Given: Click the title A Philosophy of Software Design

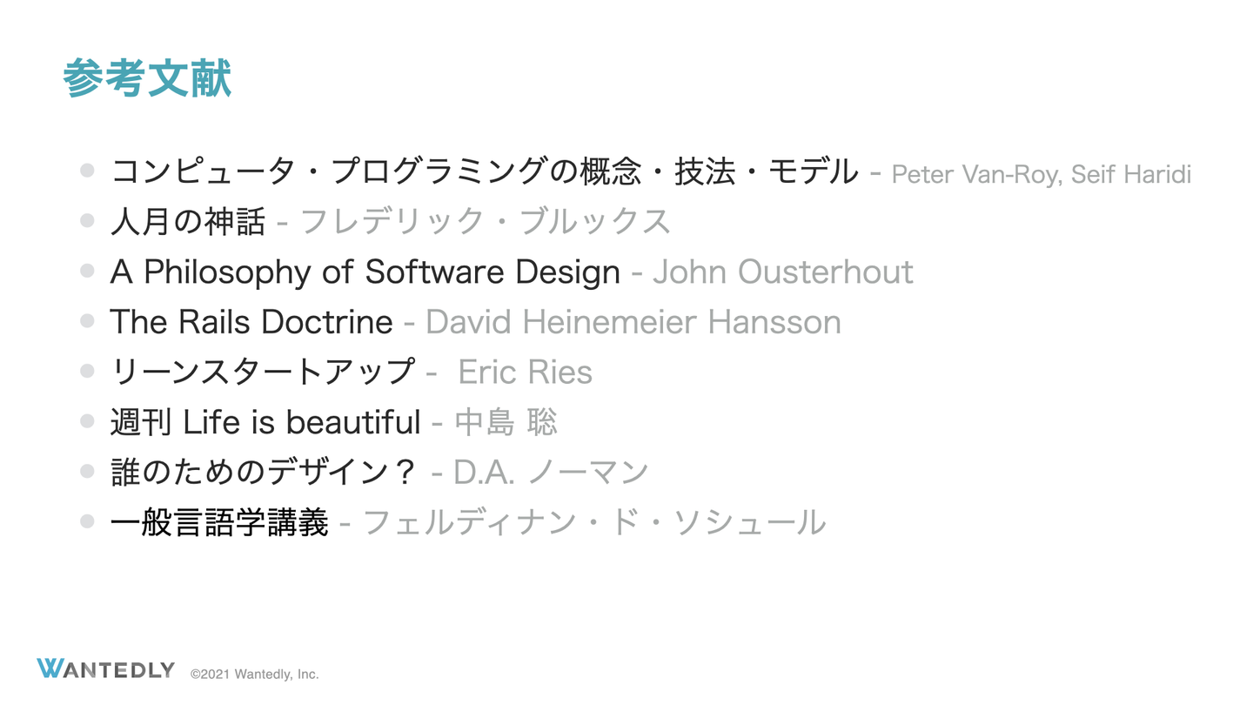Looking at the screenshot, I should (365, 272).
